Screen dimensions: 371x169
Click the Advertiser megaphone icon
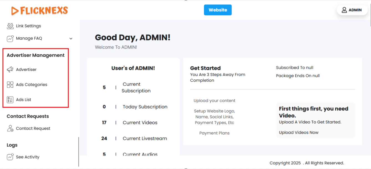[10, 69]
